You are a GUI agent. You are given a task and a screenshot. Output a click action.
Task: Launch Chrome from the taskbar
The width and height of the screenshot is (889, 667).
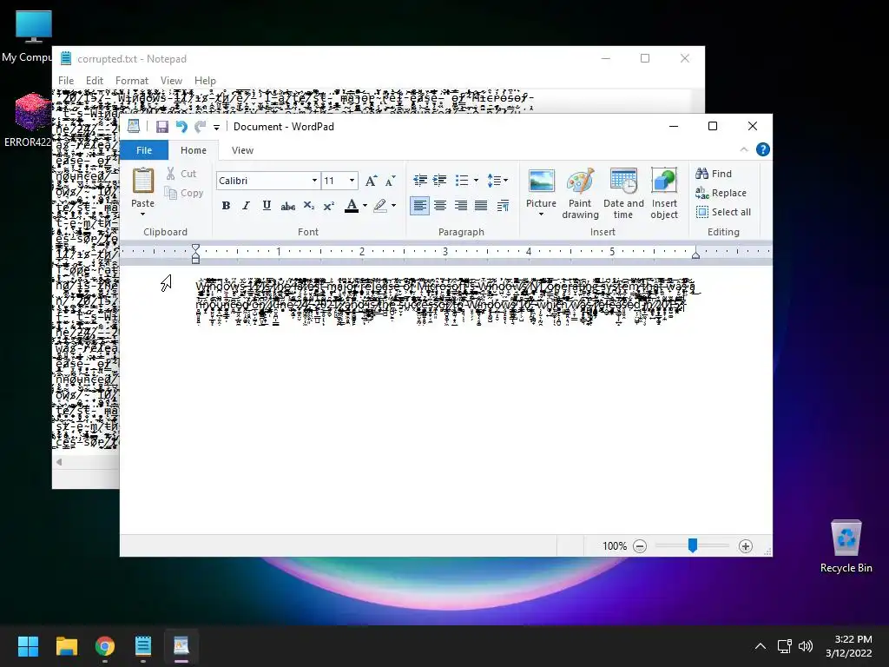(105, 646)
